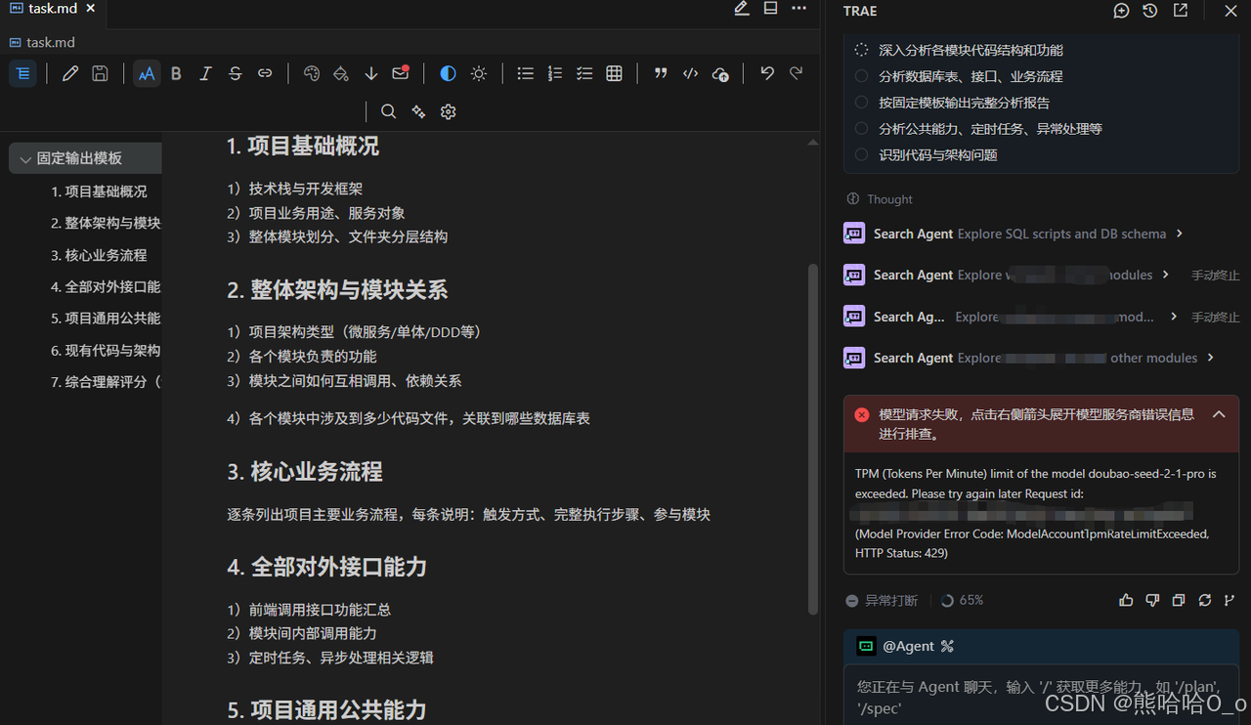Screen dimensions: 1251x725
Task: Insert a blockquote
Action: tap(661, 73)
